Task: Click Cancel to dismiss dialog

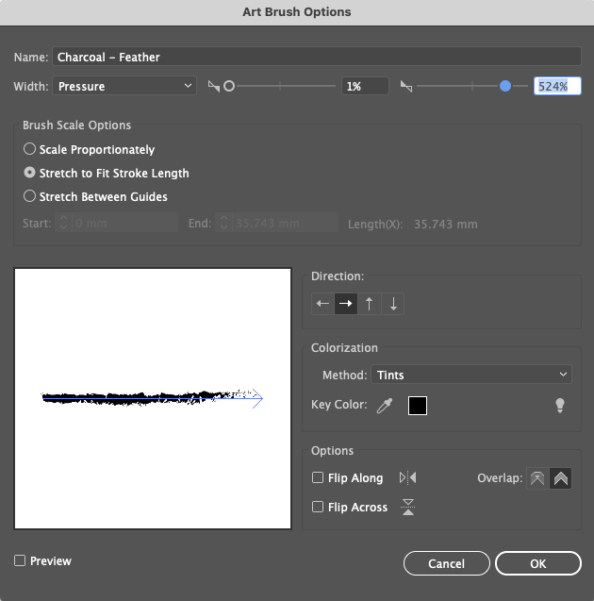Action: (x=447, y=563)
